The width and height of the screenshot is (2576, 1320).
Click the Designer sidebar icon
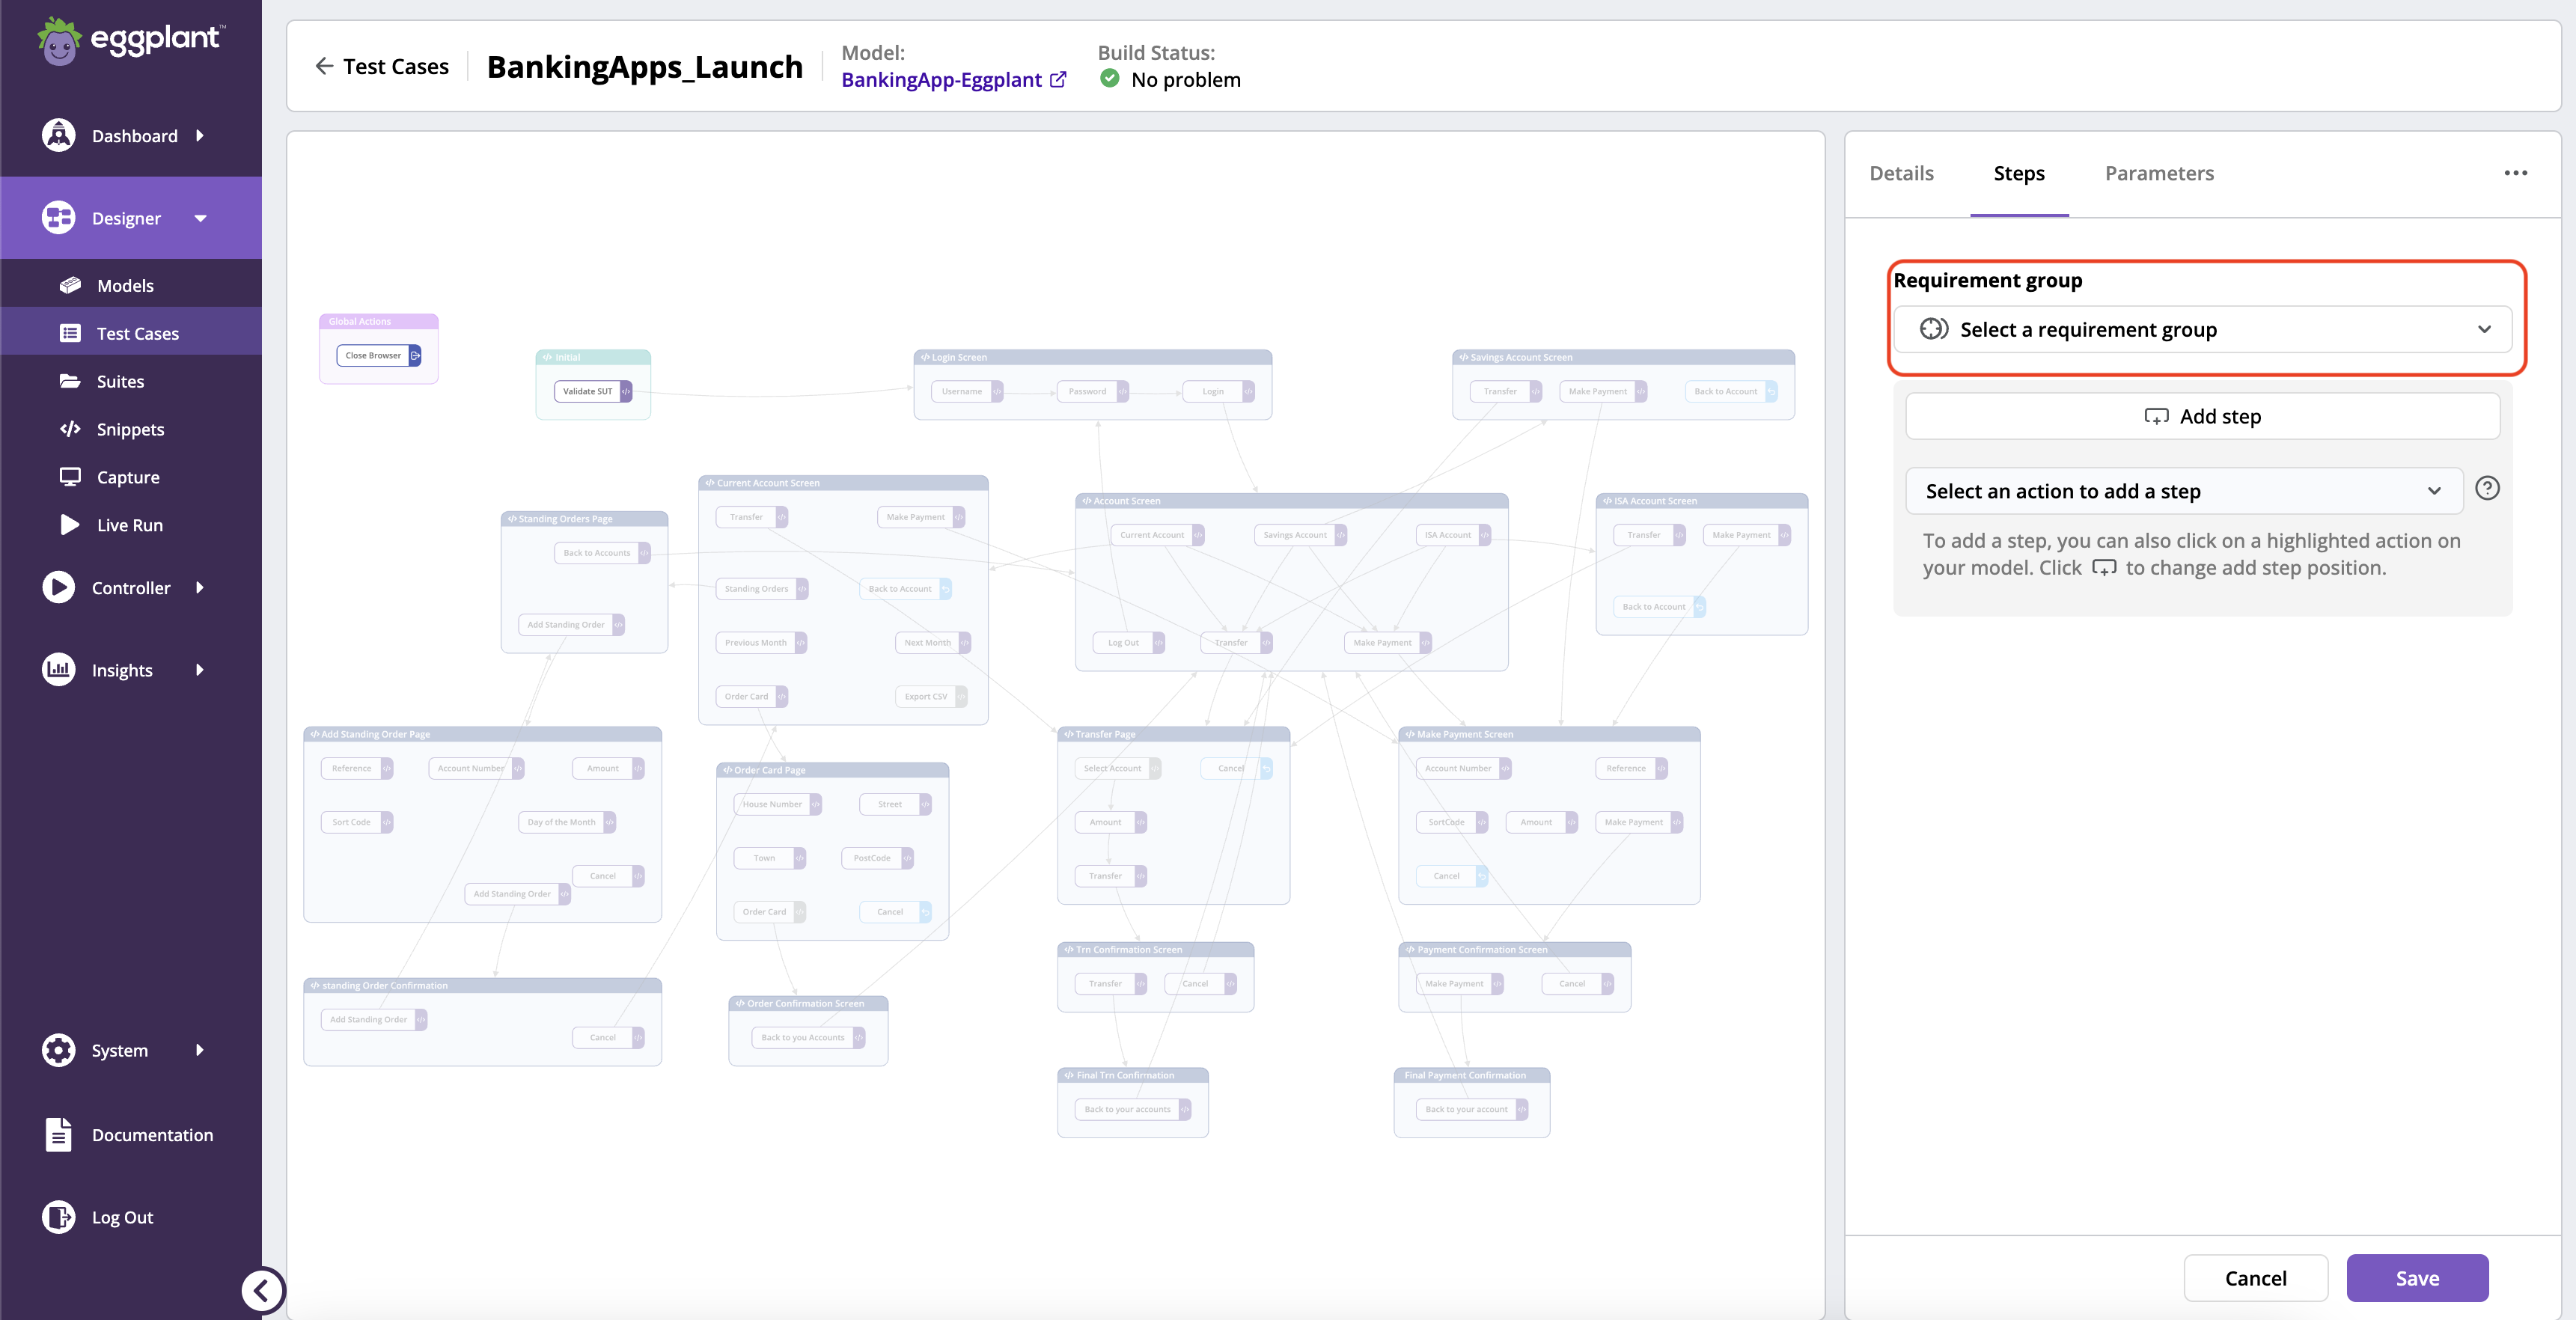62,217
